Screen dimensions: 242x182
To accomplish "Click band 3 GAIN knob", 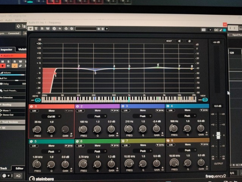I will (x=156, y=129).
